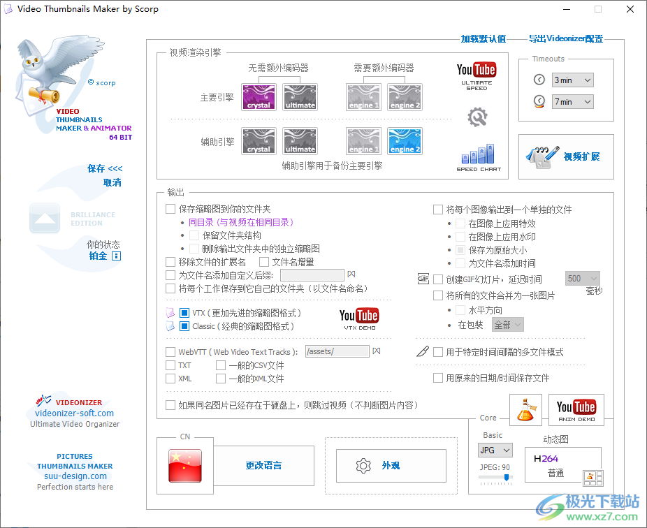Viewport: 647px width, 528px height.
Task: Click the VTX format file icon
Action: pos(170,313)
